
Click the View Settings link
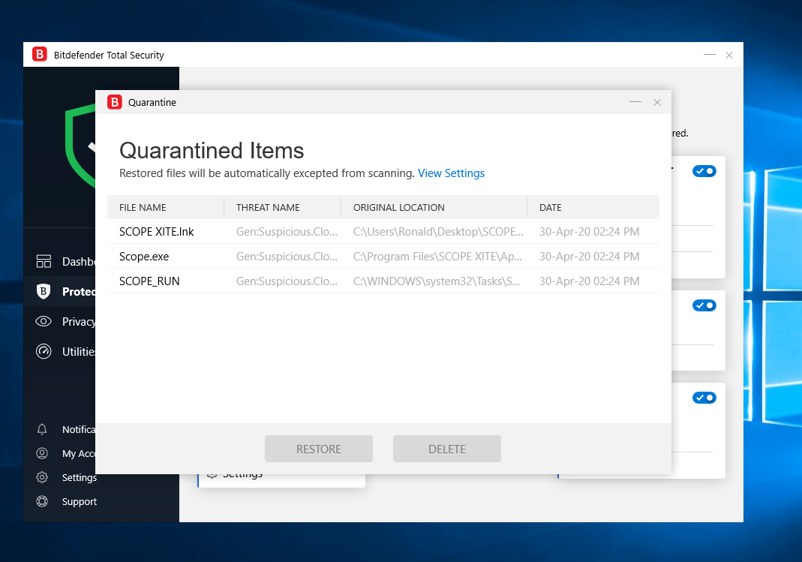(x=451, y=173)
